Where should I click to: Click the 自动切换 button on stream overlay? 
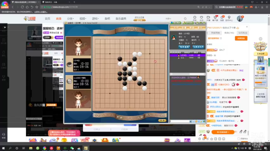point(51,105)
